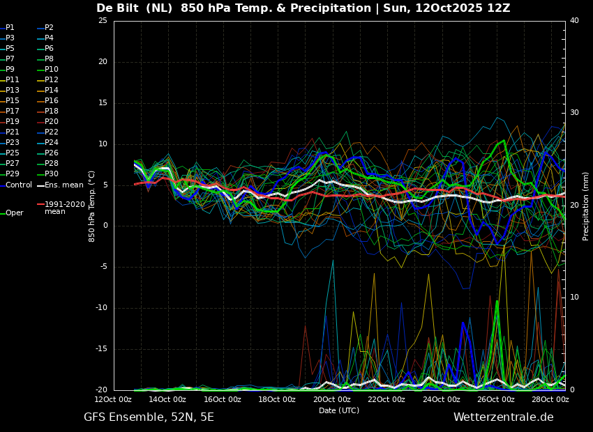Select the P20 legend label

coord(47,122)
